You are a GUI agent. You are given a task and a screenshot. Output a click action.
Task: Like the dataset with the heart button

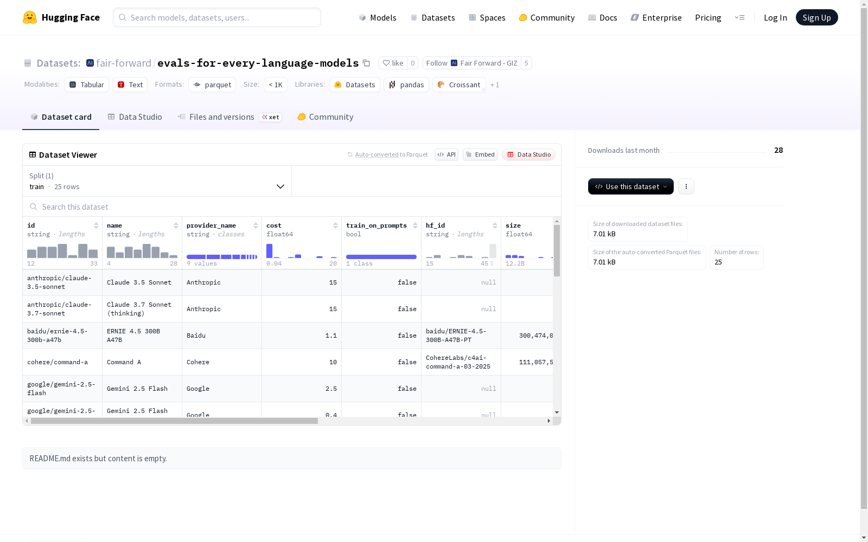[393, 63]
